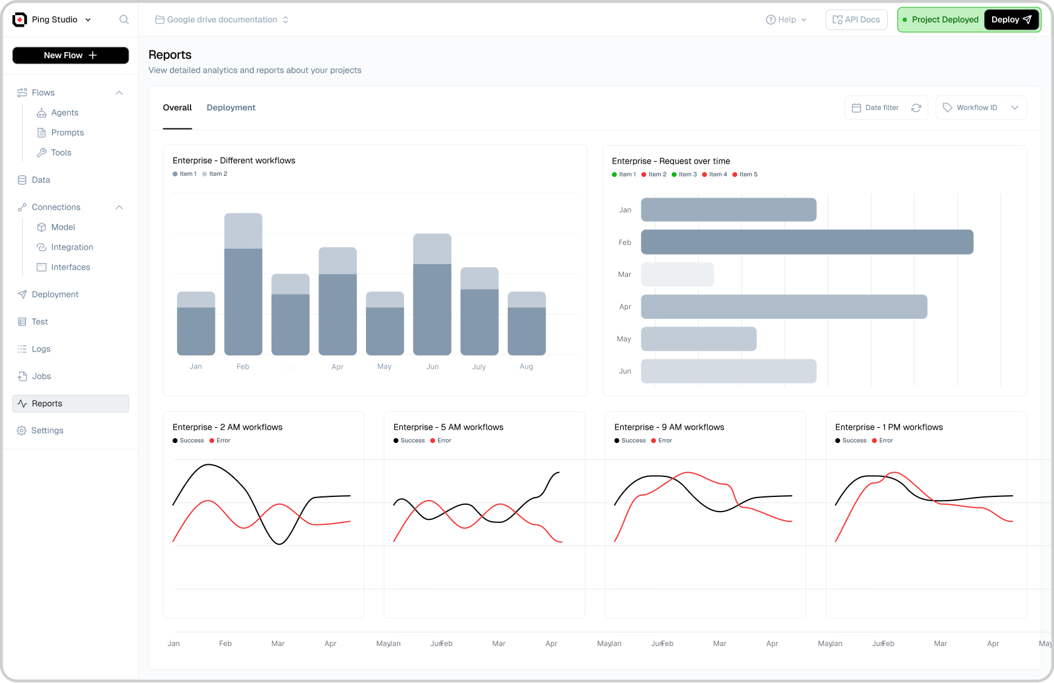Viewport: 1054px width, 683px height.
Task: Click the refresh icon beside Date filter
Action: point(916,108)
